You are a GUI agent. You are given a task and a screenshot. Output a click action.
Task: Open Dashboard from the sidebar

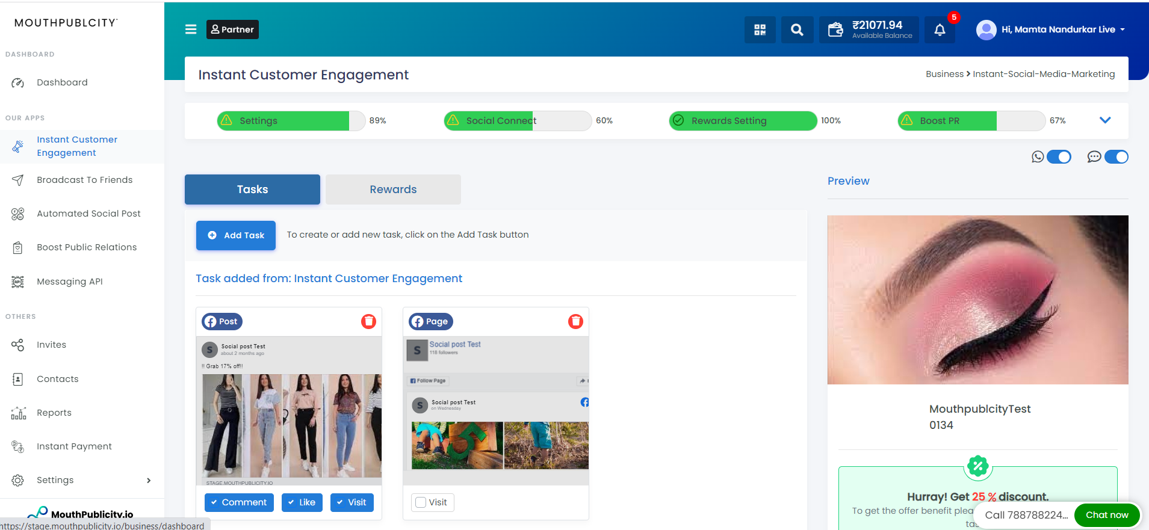62,82
